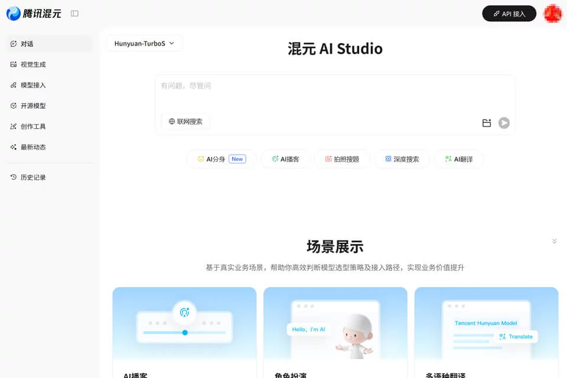This screenshot has height=378, width=567.
Task: Click the 混元 AI Studio heading
Action: 335,48
